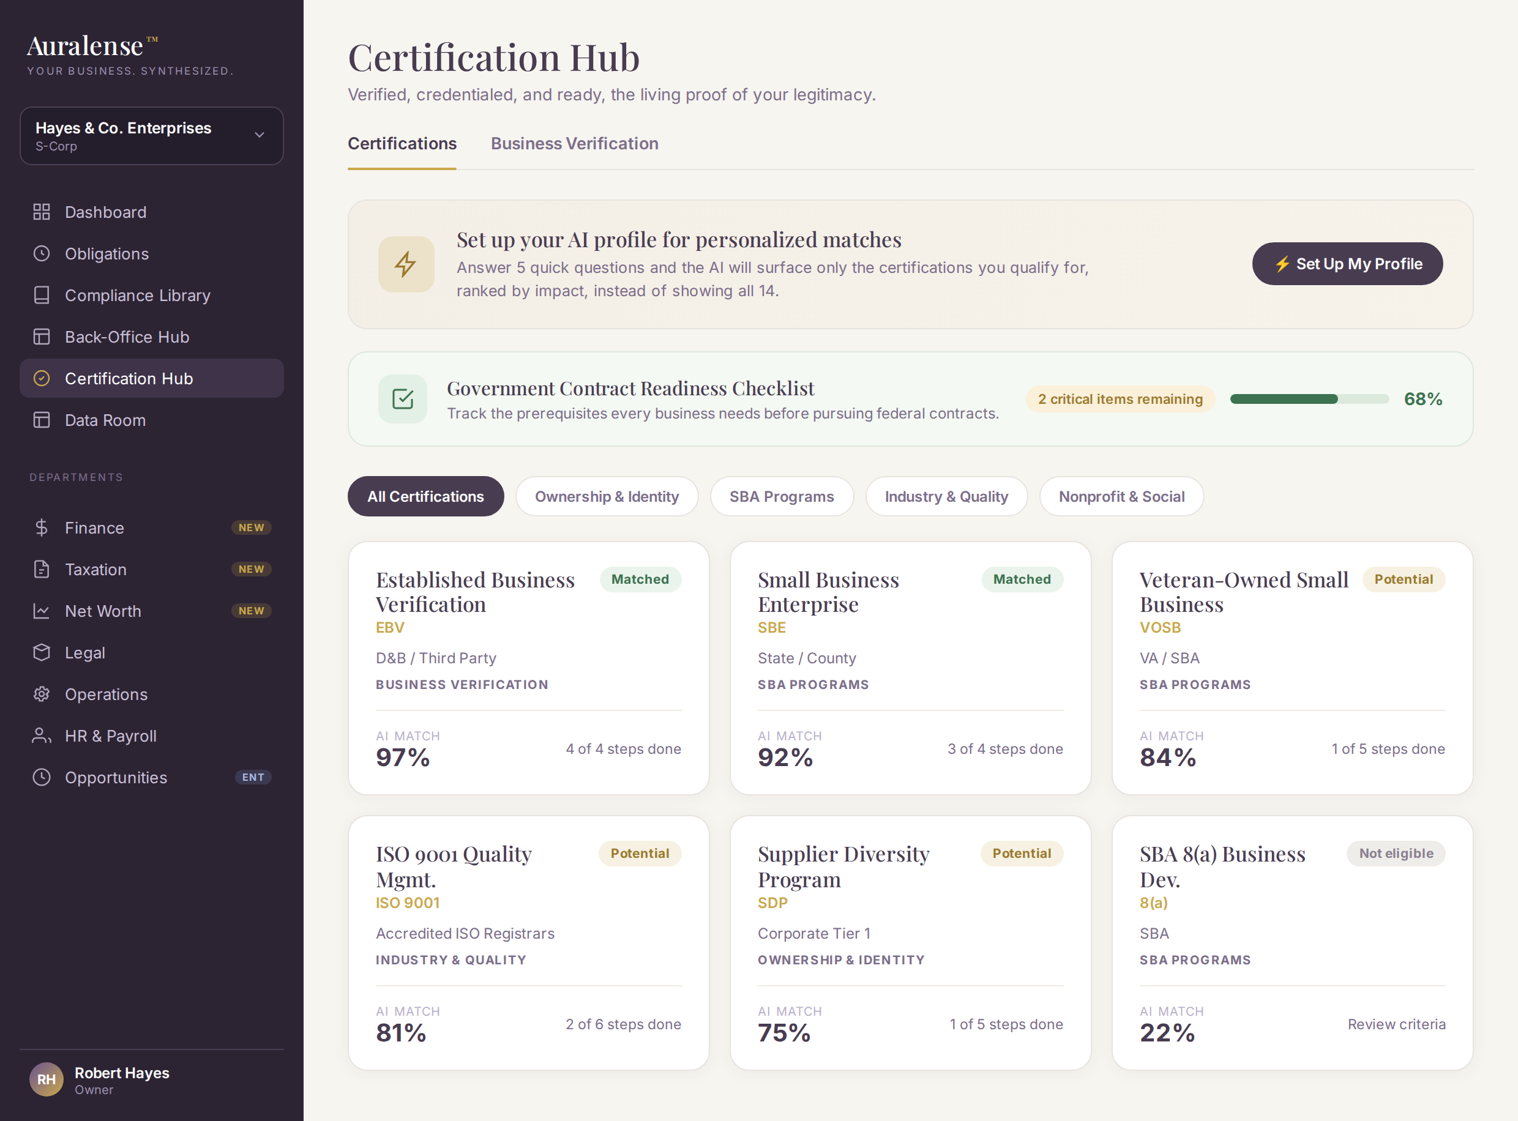
Task: Click the 'Accredited ISO Registrars' text
Action: 465,934
